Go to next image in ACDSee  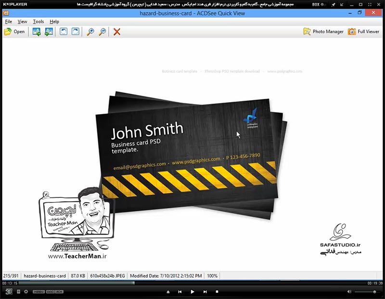tap(49, 32)
